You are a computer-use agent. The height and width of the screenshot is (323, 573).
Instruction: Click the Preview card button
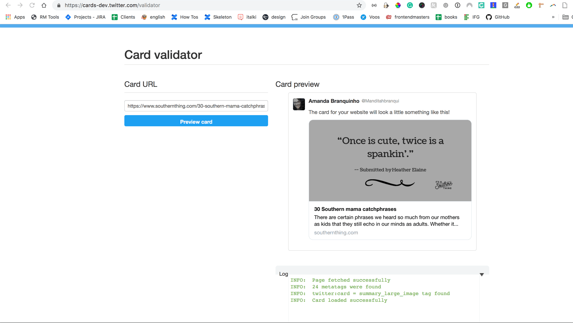click(196, 121)
